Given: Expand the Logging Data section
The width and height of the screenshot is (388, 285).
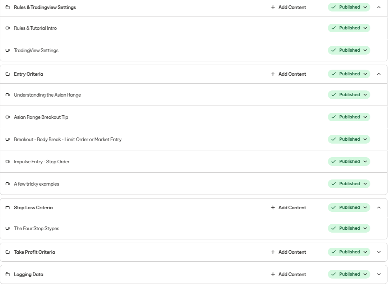Looking at the screenshot, I should point(379,274).
